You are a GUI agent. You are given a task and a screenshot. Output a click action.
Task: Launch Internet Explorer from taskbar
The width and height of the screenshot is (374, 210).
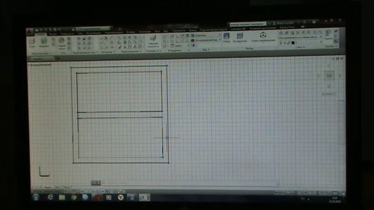point(50,197)
